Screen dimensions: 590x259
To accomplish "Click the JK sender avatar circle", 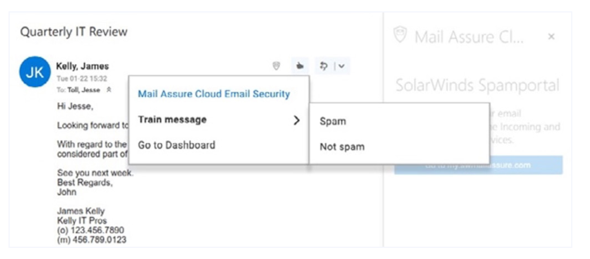I will 35,72.
